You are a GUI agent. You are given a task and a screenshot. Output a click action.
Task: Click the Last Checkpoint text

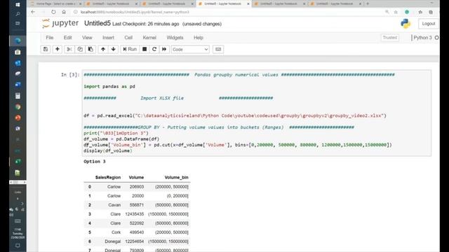pos(145,24)
